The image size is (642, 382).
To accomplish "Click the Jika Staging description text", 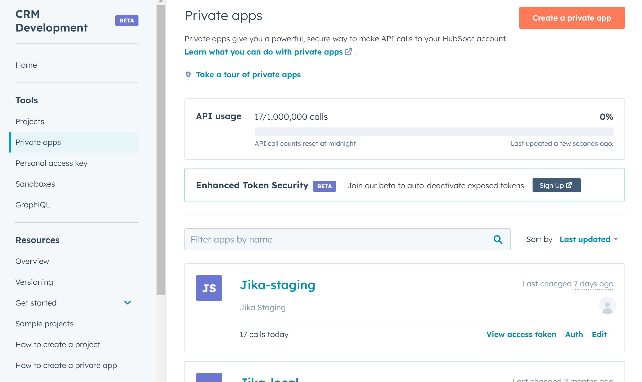I will click(263, 307).
